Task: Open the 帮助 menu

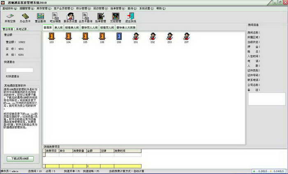Action: click(161, 9)
